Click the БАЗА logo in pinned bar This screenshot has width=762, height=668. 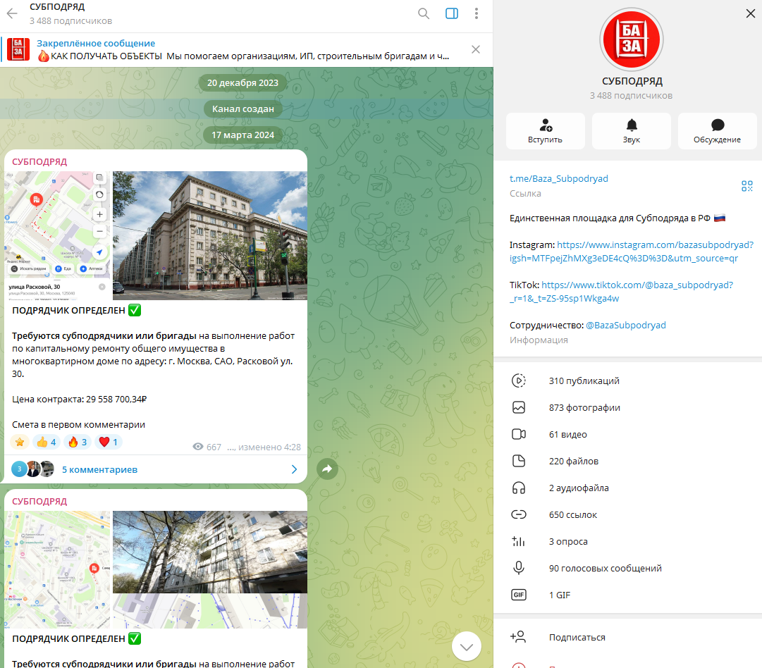pos(18,49)
